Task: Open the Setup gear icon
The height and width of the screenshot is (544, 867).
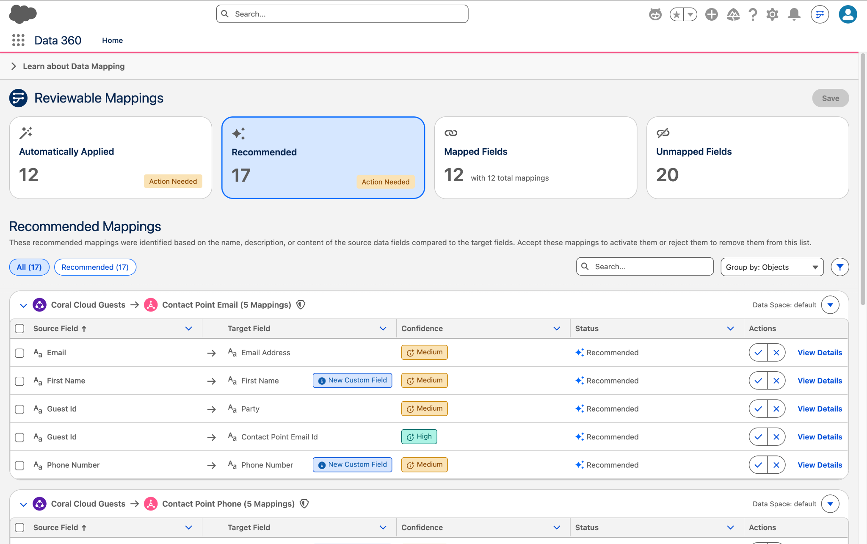Action: (773, 14)
